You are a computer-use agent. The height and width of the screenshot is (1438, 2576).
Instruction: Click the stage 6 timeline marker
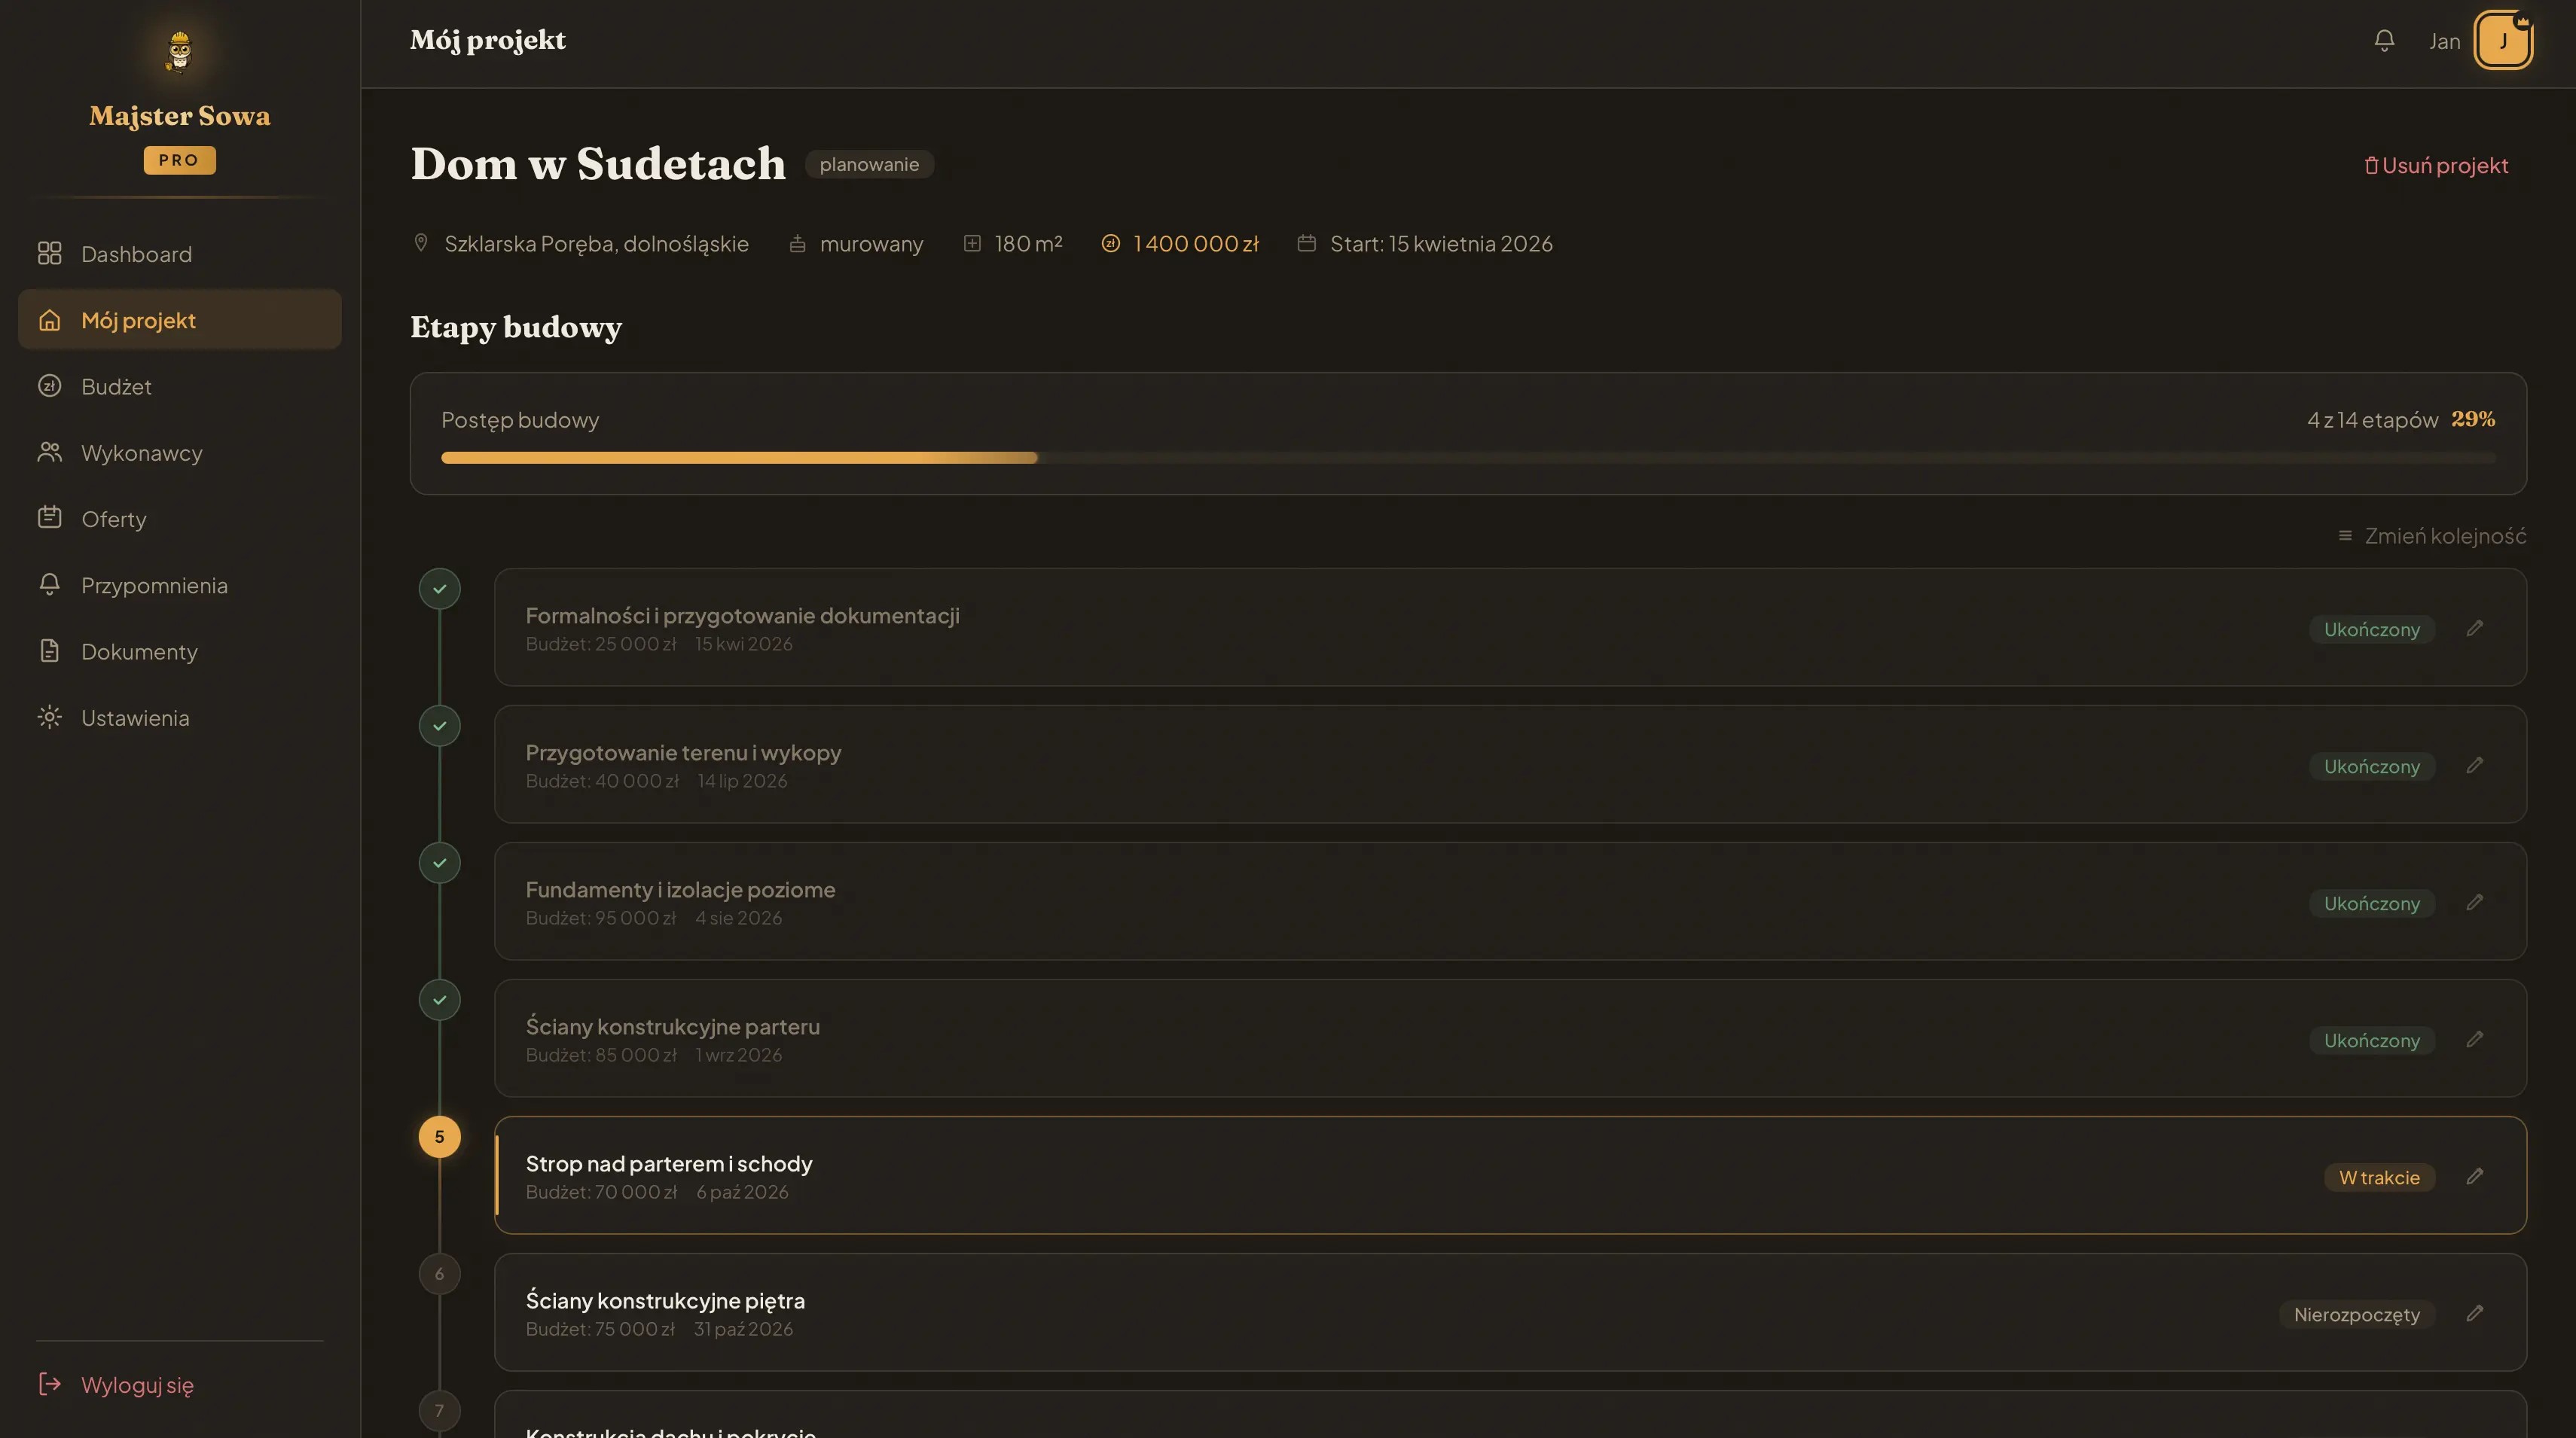pos(439,1273)
